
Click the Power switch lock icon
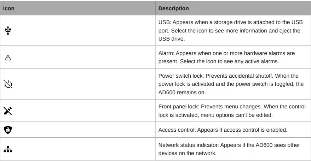click(x=8, y=84)
